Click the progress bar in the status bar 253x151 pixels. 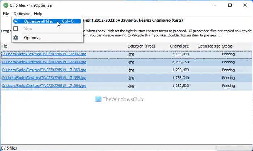[x=234, y=148]
